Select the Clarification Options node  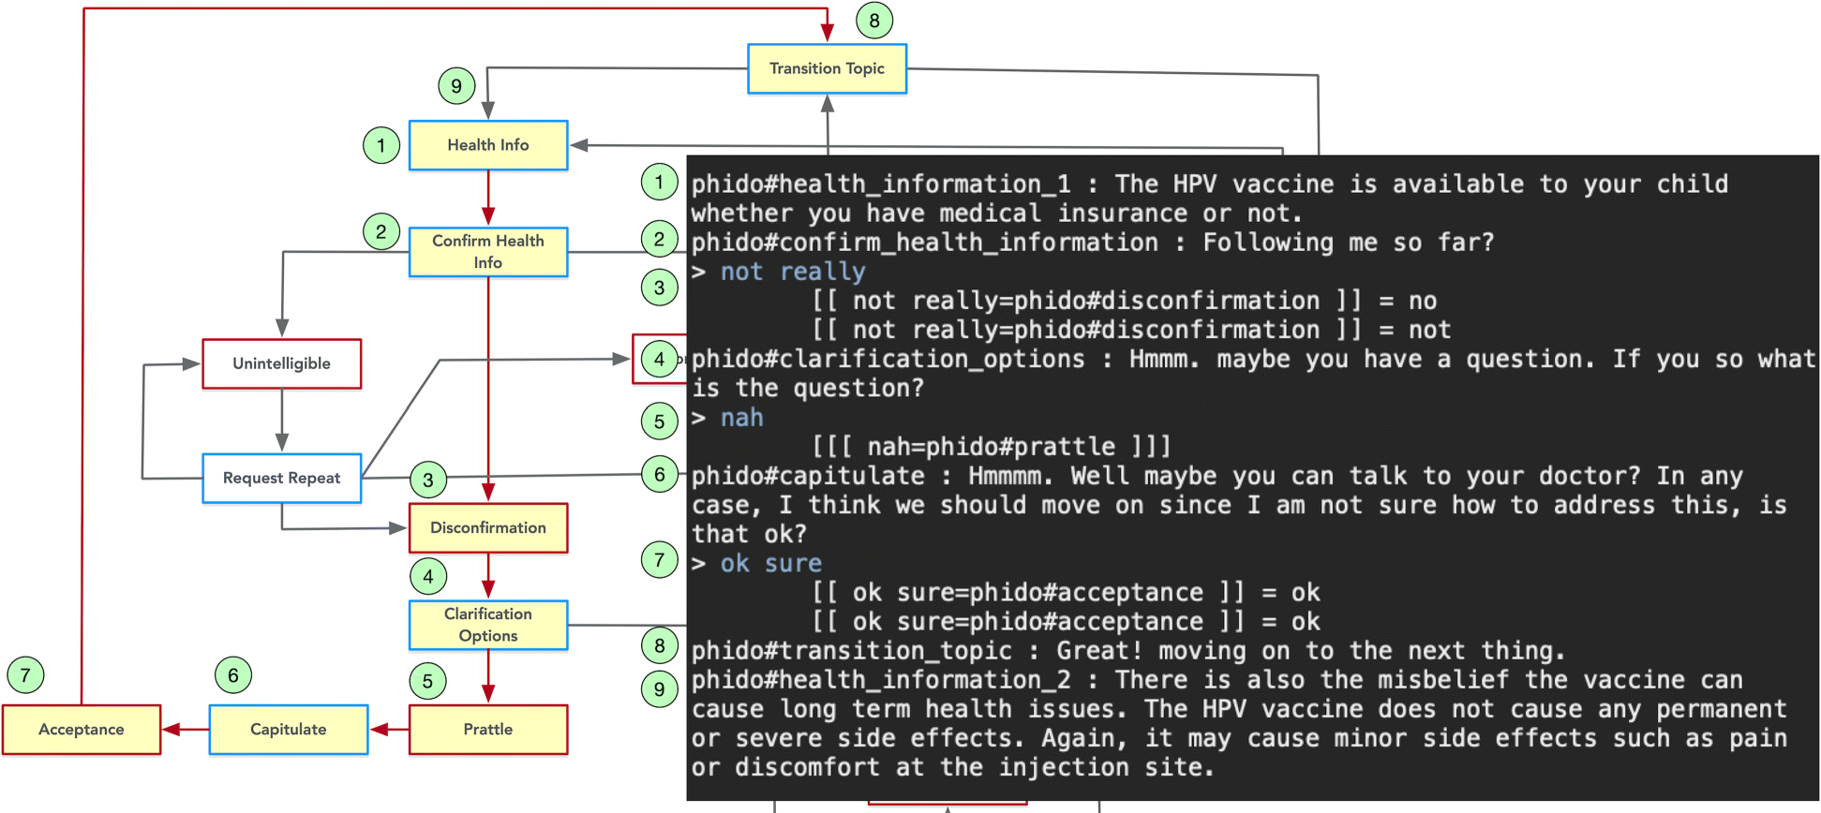[488, 625]
